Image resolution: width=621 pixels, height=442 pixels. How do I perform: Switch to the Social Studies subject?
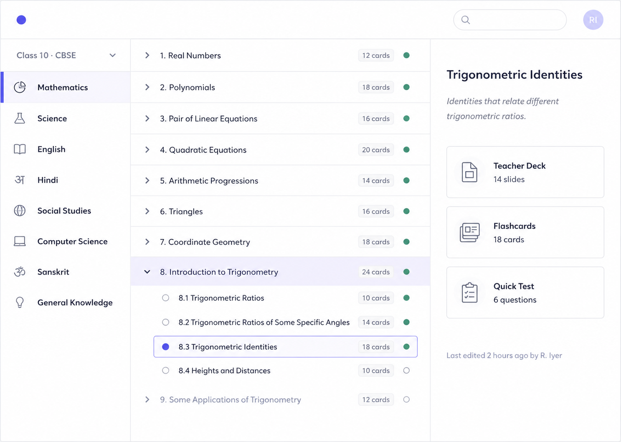click(66, 211)
